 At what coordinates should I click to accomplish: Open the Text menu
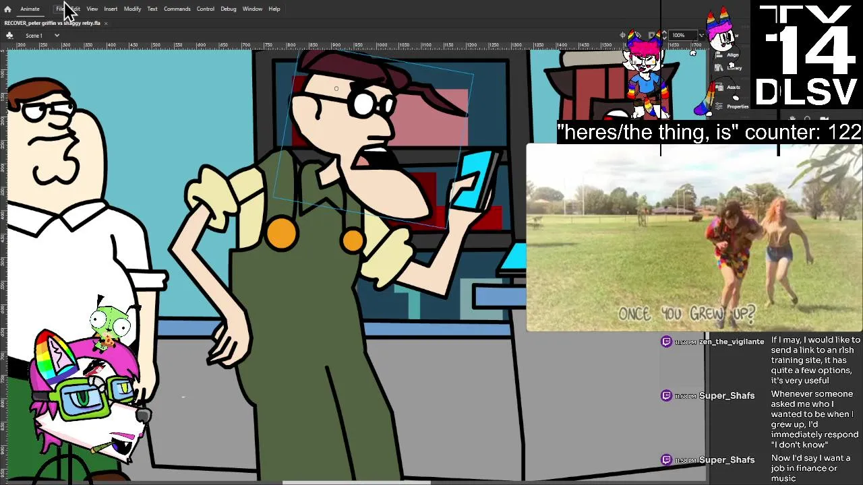(x=152, y=9)
